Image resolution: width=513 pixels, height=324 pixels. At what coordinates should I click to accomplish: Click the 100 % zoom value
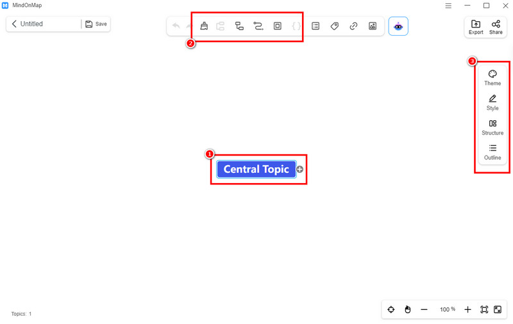[x=447, y=309]
